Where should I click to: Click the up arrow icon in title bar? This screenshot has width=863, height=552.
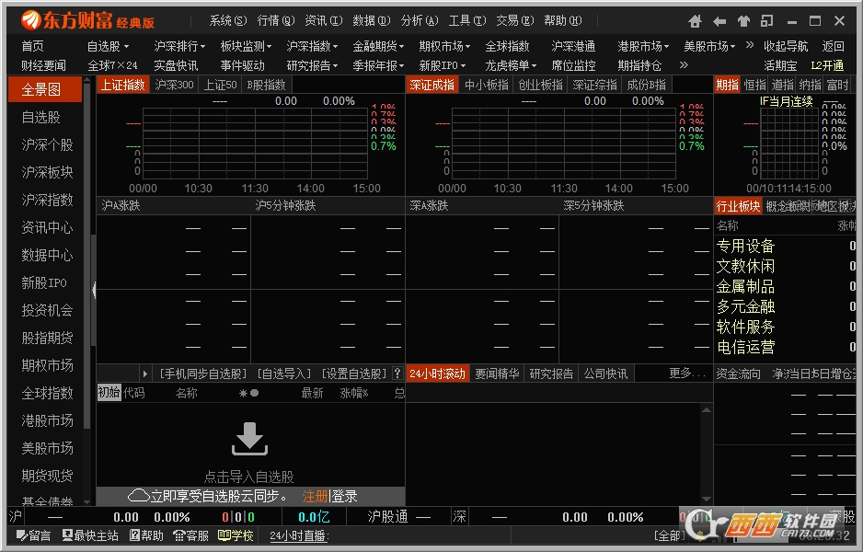pos(743,21)
